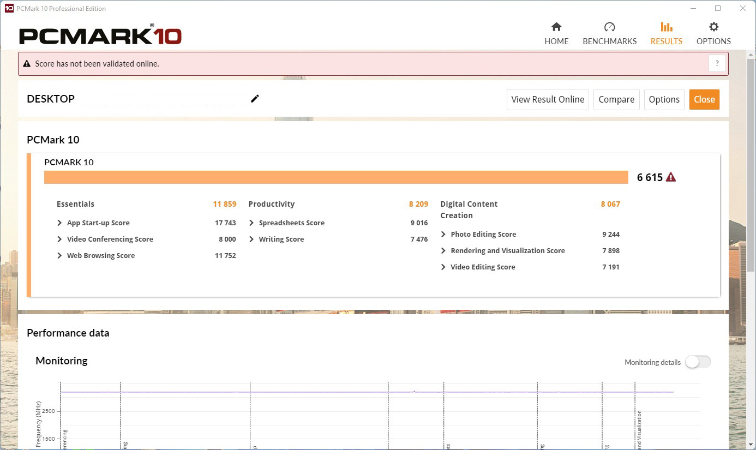Go to the HOME tab label
The width and height of the screenshot is (756, 450).
(x=556, y=41)
